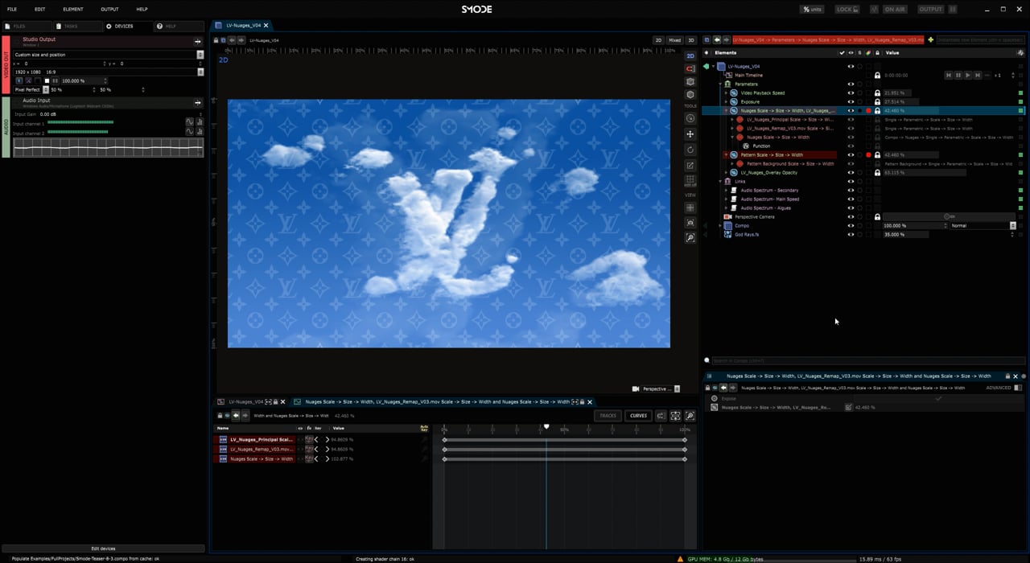Open the OUTPUT menu

click(x=109, y=9)
